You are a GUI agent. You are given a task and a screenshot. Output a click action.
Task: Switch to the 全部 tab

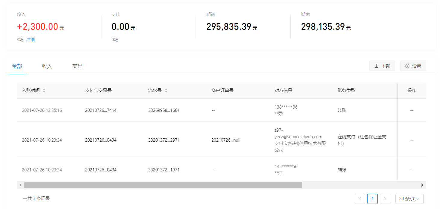coord(17,66)
